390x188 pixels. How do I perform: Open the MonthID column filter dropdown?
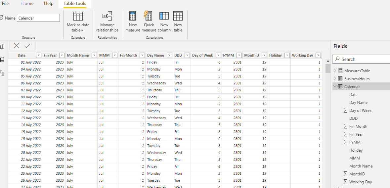click(264, 55)
